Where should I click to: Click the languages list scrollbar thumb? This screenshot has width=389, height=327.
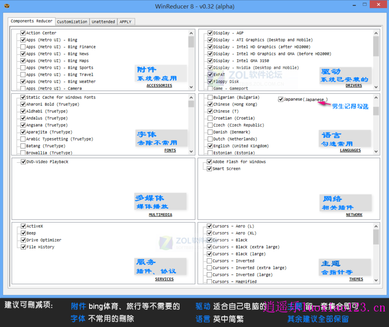pos(376,111)
